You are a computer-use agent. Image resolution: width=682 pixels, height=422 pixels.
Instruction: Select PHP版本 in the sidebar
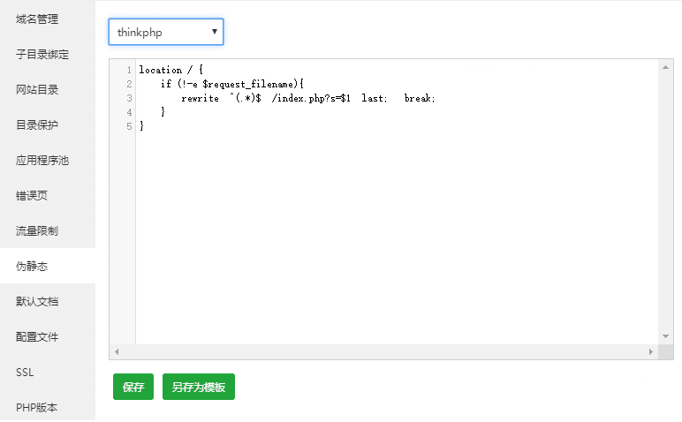tap(37, 407)
